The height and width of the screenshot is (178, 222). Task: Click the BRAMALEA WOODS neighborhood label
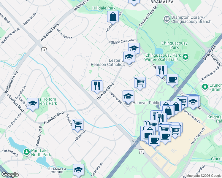(x=57, y=171)
